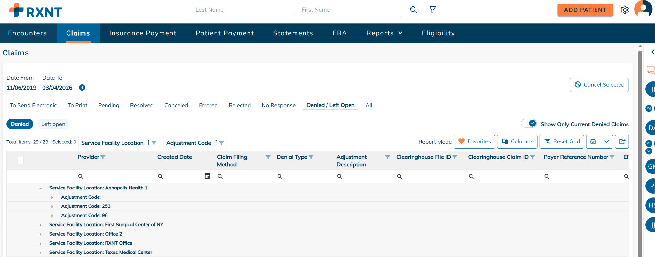Expand Adjustment Code 253 group

click(52, 207)
